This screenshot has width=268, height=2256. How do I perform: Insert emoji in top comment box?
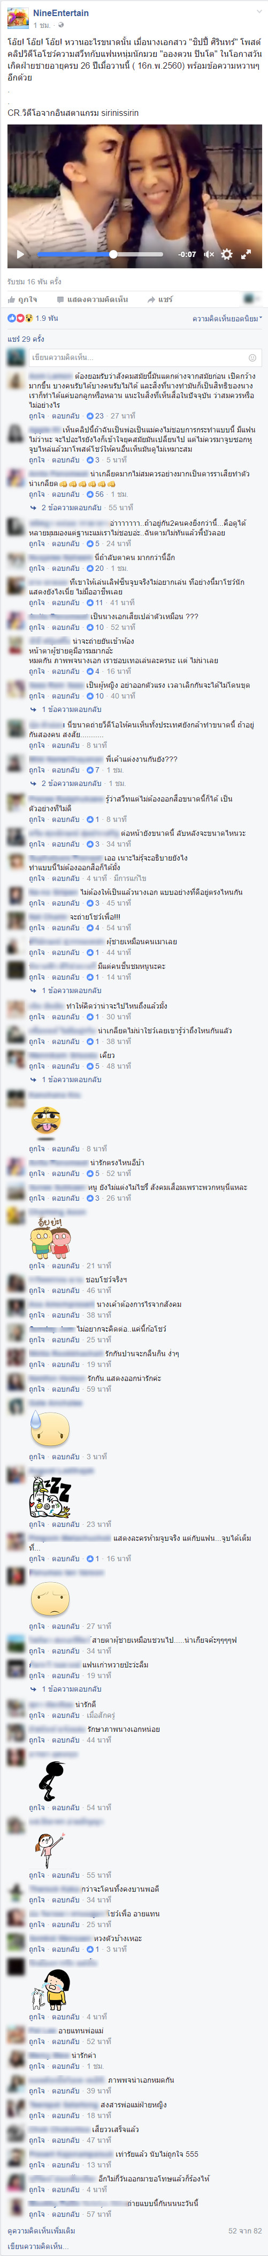[252, 357]
